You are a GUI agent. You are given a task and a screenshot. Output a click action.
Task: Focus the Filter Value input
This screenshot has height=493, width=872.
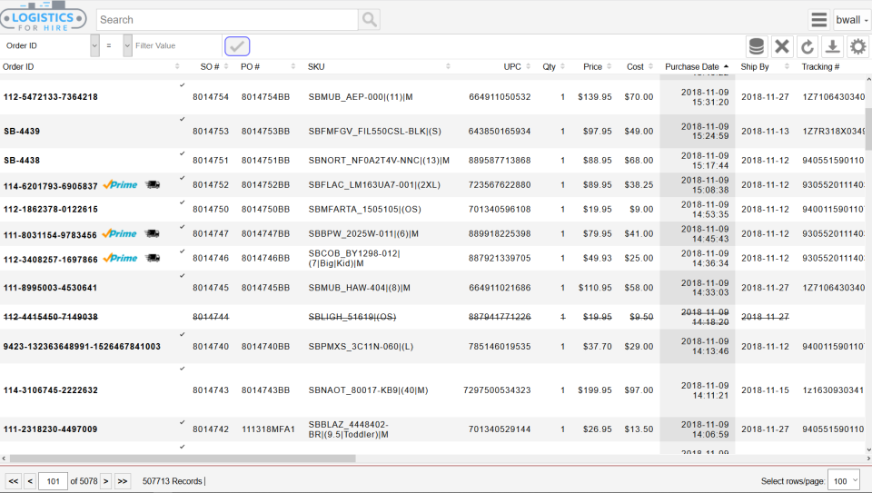click(x=177, y=45)
